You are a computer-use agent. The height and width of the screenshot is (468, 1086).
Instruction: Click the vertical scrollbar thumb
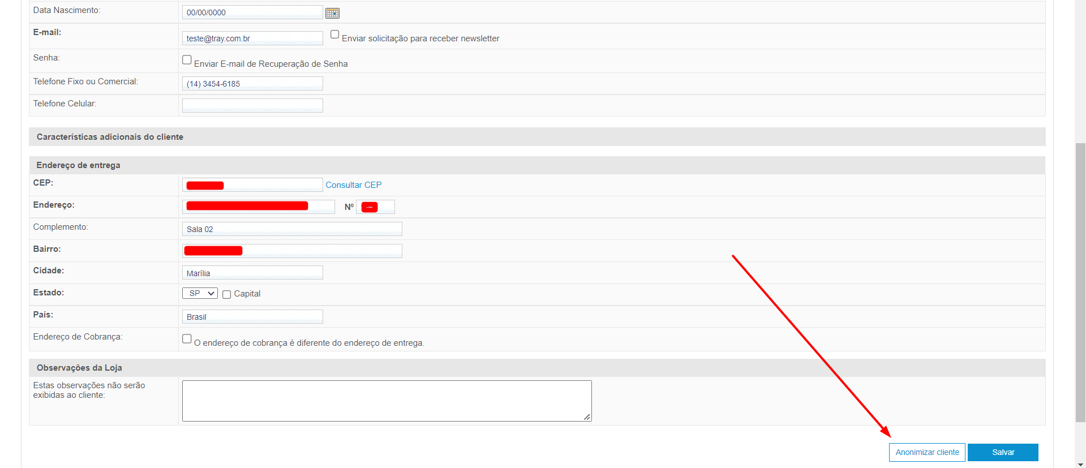tap(1080, 283)
